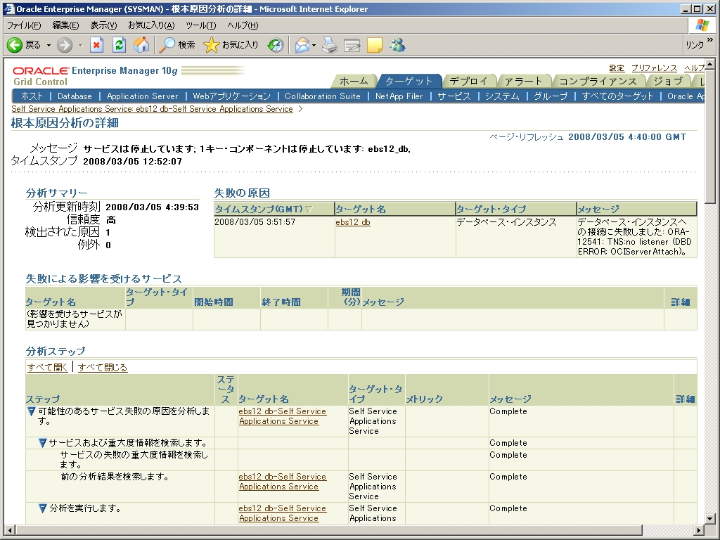Click the Refresh page icon

[x=119, y=45]
